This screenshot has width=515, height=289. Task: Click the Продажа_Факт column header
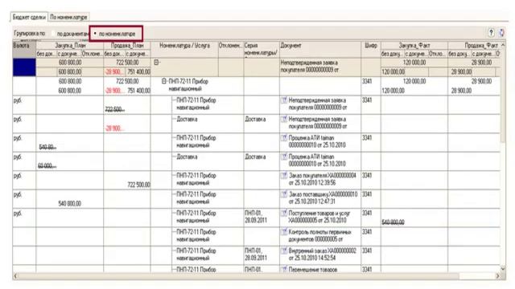coord(474,46)
